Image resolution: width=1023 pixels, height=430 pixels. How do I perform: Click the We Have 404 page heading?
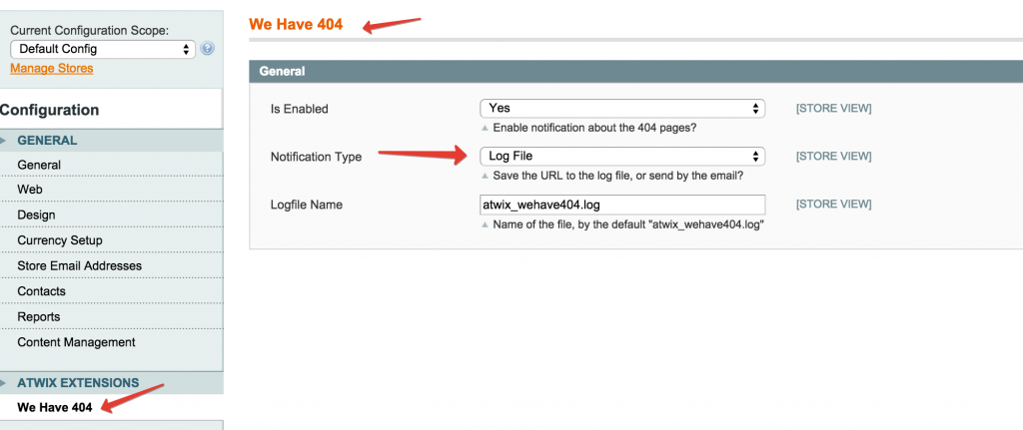pyautogui.click(x=296, y=25)
